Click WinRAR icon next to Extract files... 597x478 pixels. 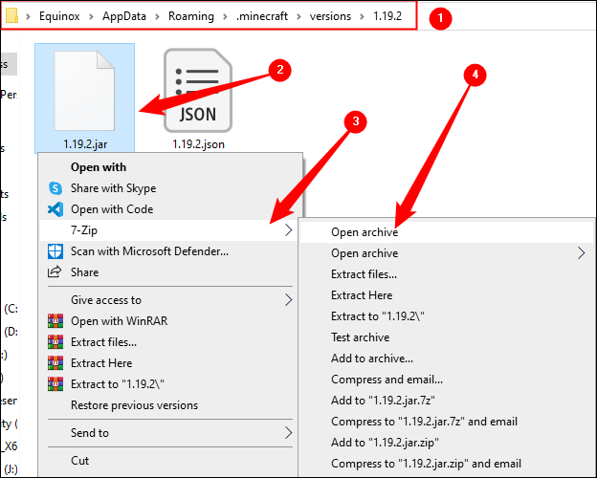point(55,342)
